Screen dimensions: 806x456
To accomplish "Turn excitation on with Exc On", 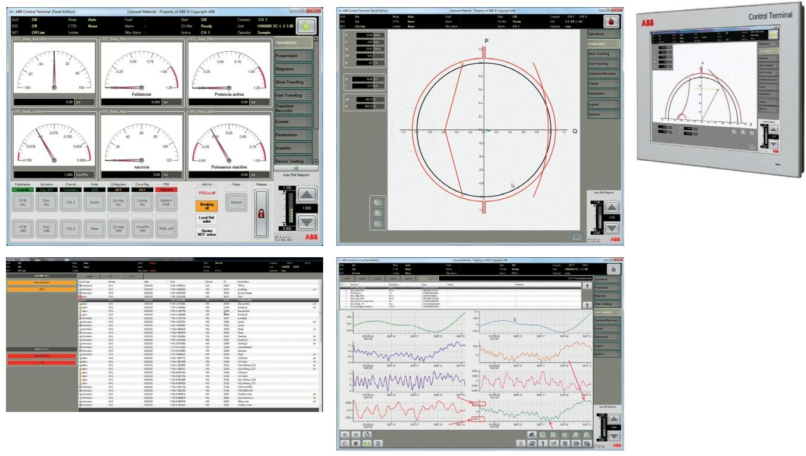I will point(46,203).
